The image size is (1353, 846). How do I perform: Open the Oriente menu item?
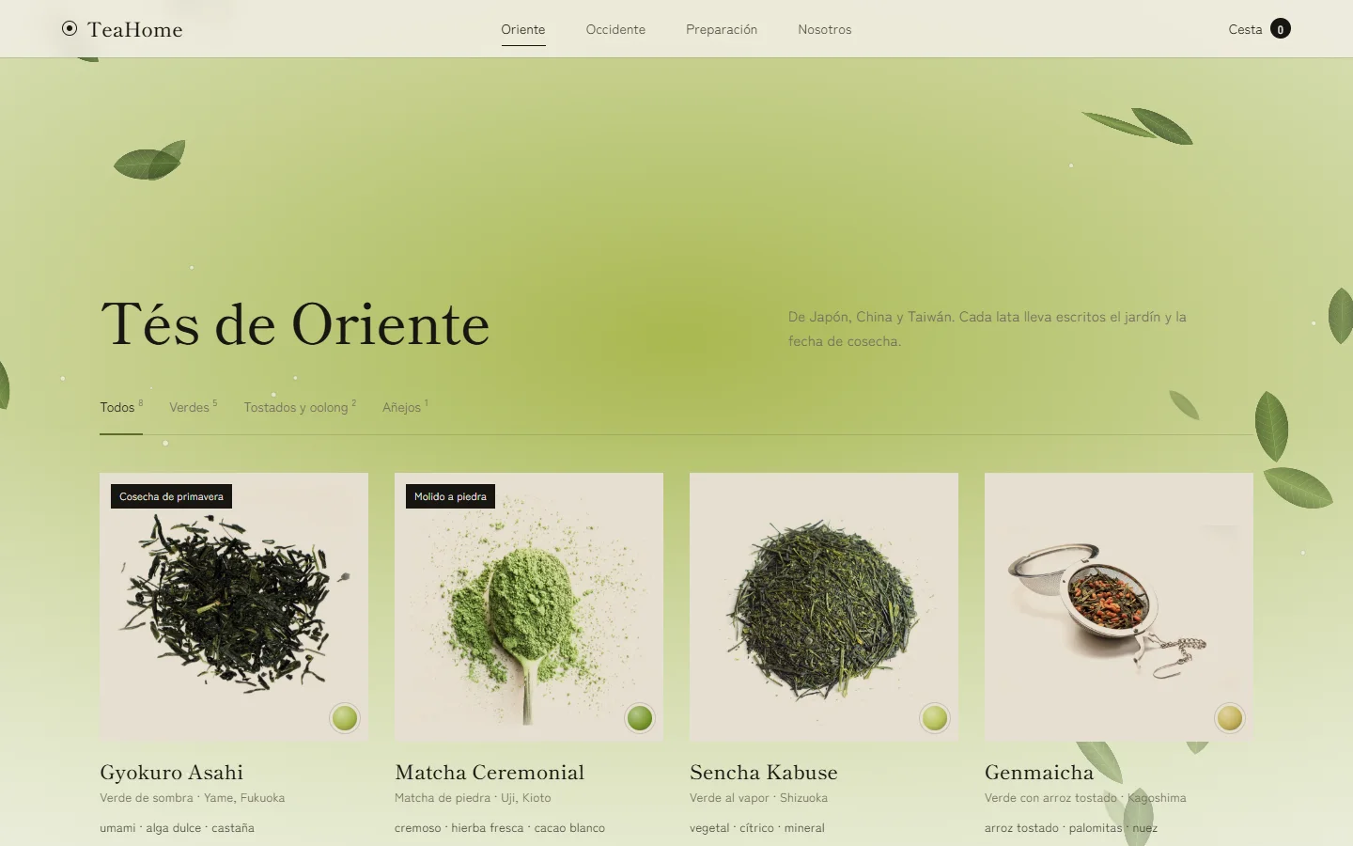(523, 29)
